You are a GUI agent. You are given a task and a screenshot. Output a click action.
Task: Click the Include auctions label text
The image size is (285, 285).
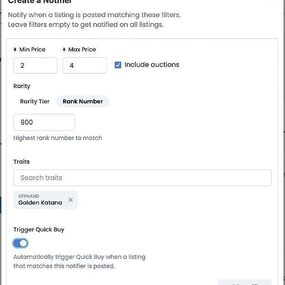pyautogui.click(x=152, y=64)
